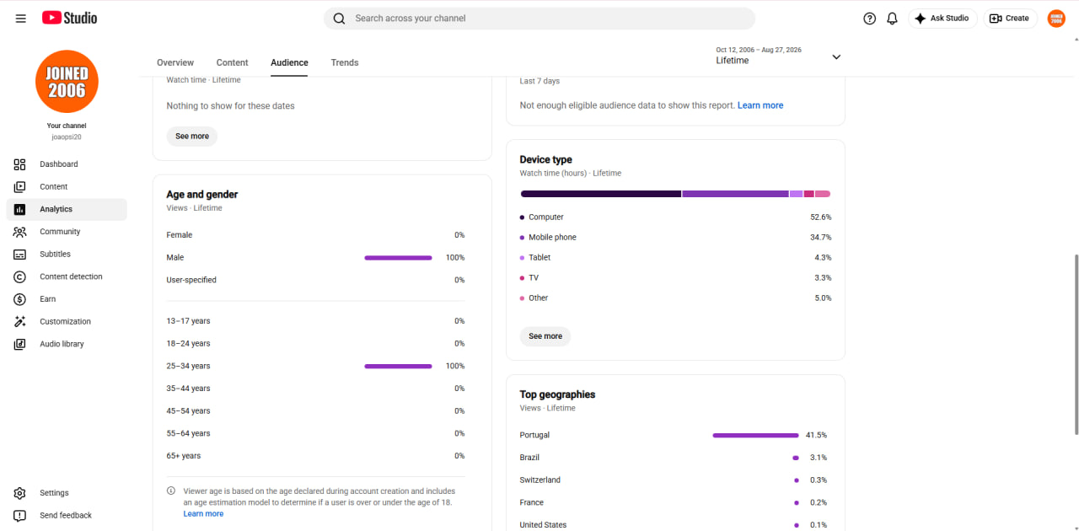This screenshot has width=1079, height=531.
Task: Open the hamburger navigation menu
Action: [x=20, y=19]
